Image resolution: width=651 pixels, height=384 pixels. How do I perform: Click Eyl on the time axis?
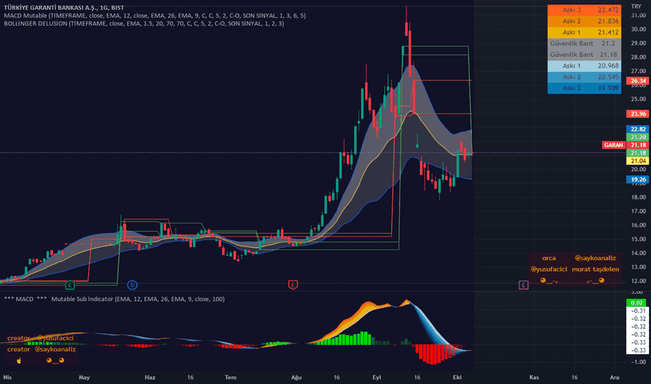click(376, 377)
